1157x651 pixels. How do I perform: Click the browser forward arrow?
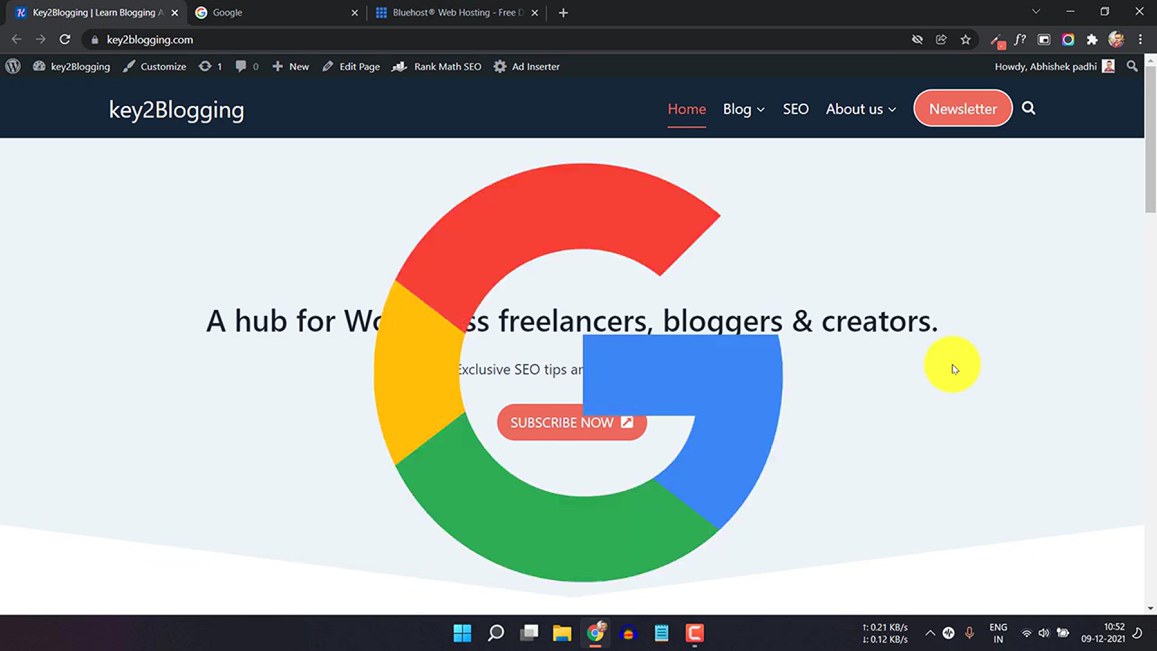(40, 39)
